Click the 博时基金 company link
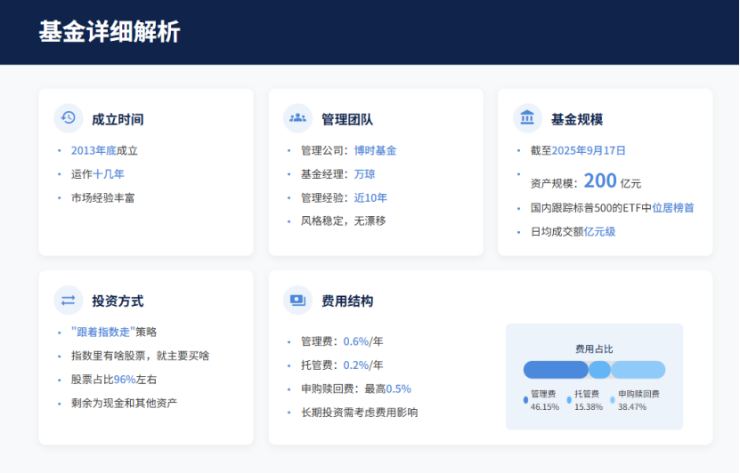The width and height of the screenshot is (740, 473). coord(375,150)
